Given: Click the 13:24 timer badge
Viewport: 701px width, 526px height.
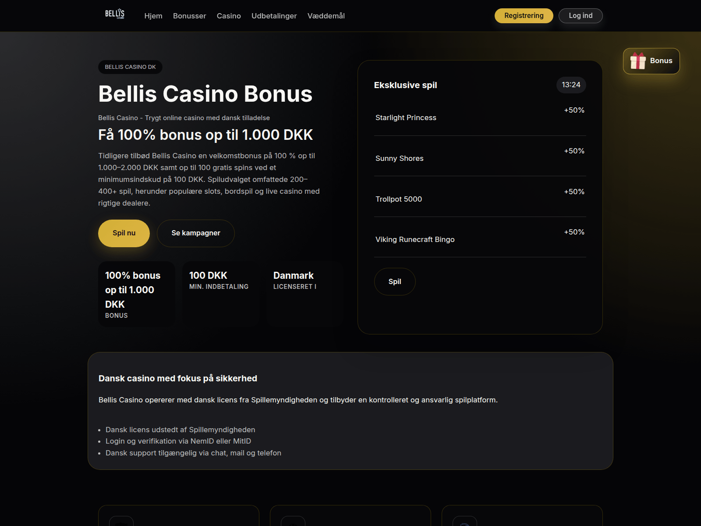Looking at the screenshot, I should pos(571,85).
